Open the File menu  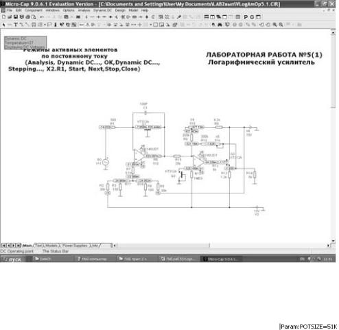tap(10, 10)
